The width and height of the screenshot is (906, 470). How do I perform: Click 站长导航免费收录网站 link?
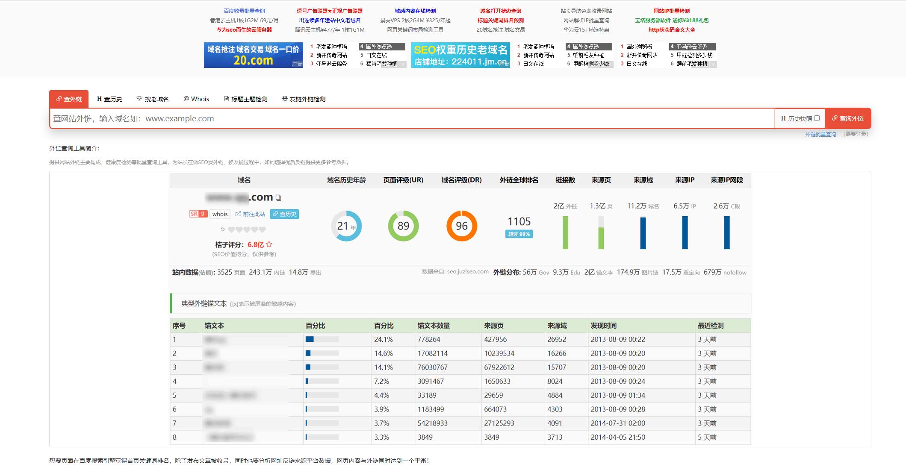pyautogui.click(x=586, y=11)
